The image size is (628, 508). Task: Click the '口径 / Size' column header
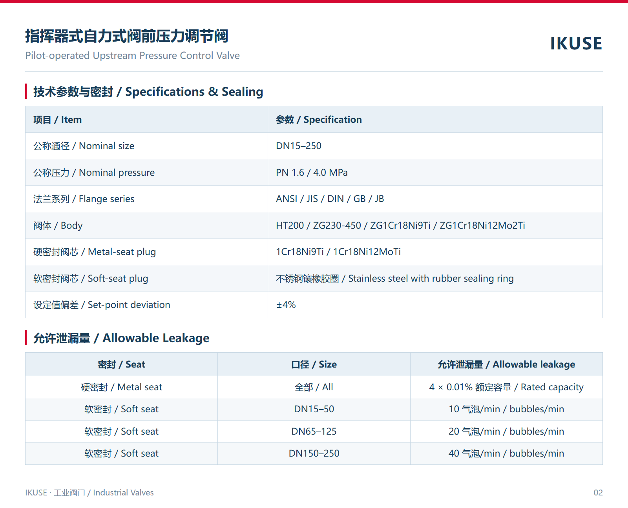(x=314, y=364)
